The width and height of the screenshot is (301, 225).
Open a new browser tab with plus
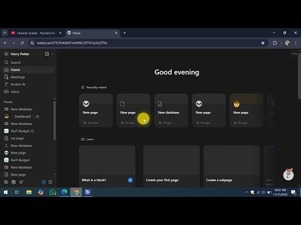click(x=125, y=33)
